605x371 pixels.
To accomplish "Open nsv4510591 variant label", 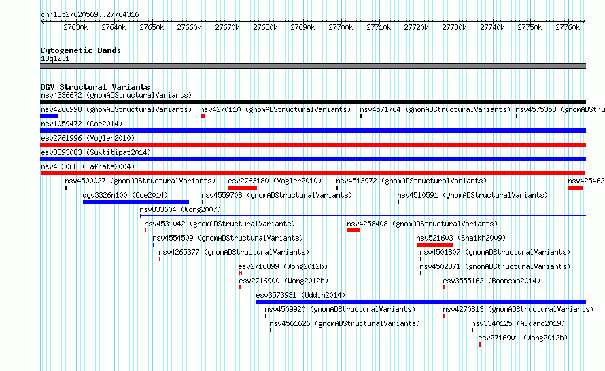I will coord(472,195).
